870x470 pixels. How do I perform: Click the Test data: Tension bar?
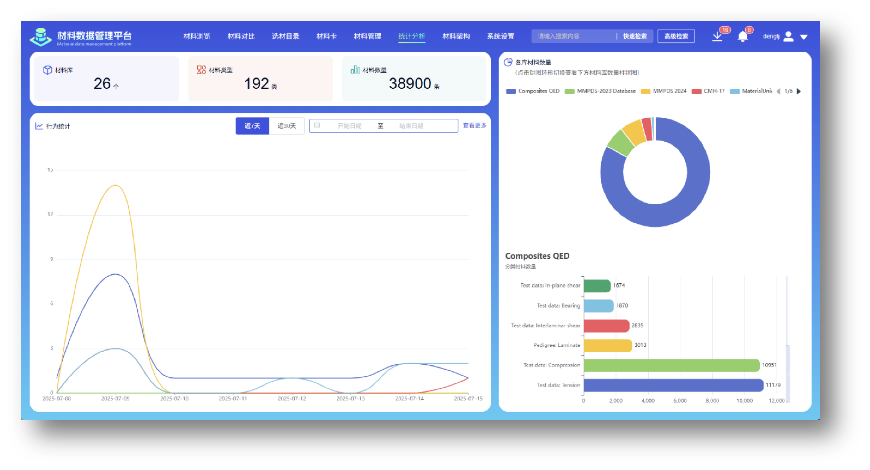tap(674, 385)
